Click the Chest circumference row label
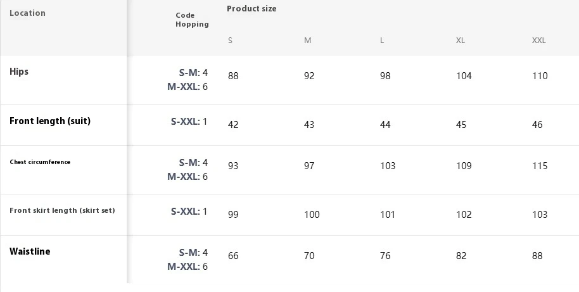Viewport: 579px width, 292px height. click(40, 162)
